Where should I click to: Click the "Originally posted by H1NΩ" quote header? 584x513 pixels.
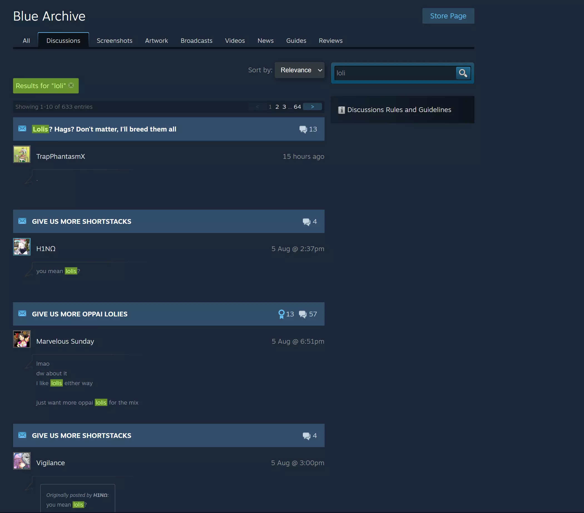coord(78,495)
